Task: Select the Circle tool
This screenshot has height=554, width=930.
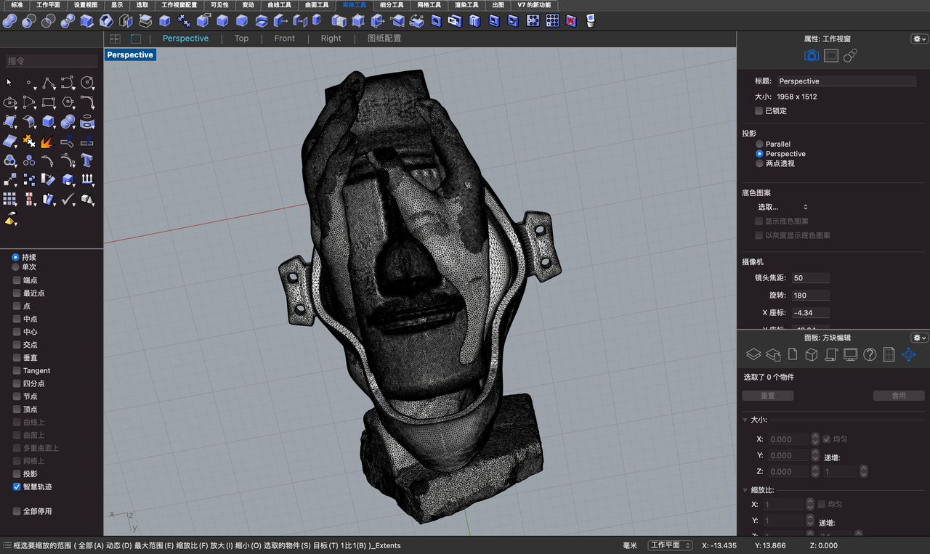Action: click(88, 83)
